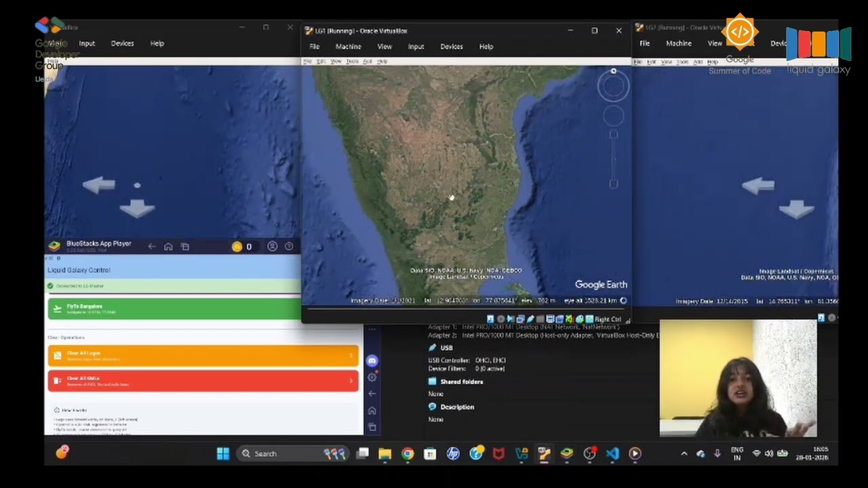Click back arrow in BlueStacks sidebar
Image resolution: width=868 pixels, height=488 pixels.
point(372,393)
